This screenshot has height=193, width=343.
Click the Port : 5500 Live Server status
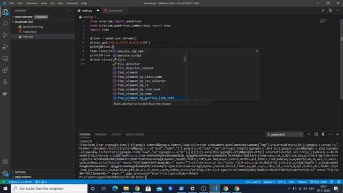point(318,182)
